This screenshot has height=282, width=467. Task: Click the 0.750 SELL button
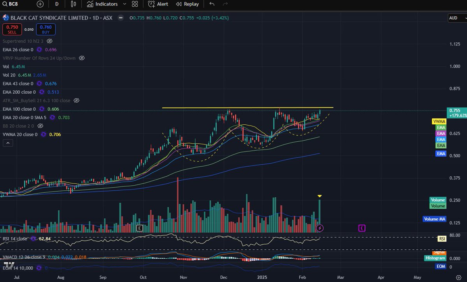pyautogui.click(x=12, y=29)
